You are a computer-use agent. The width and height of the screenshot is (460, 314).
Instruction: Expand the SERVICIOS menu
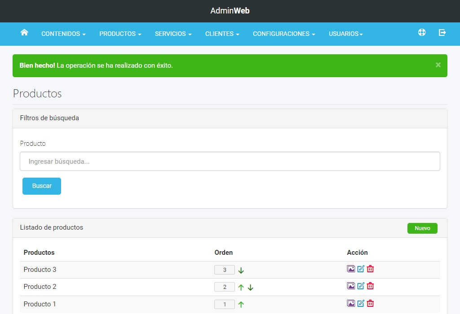click(172, 34)
